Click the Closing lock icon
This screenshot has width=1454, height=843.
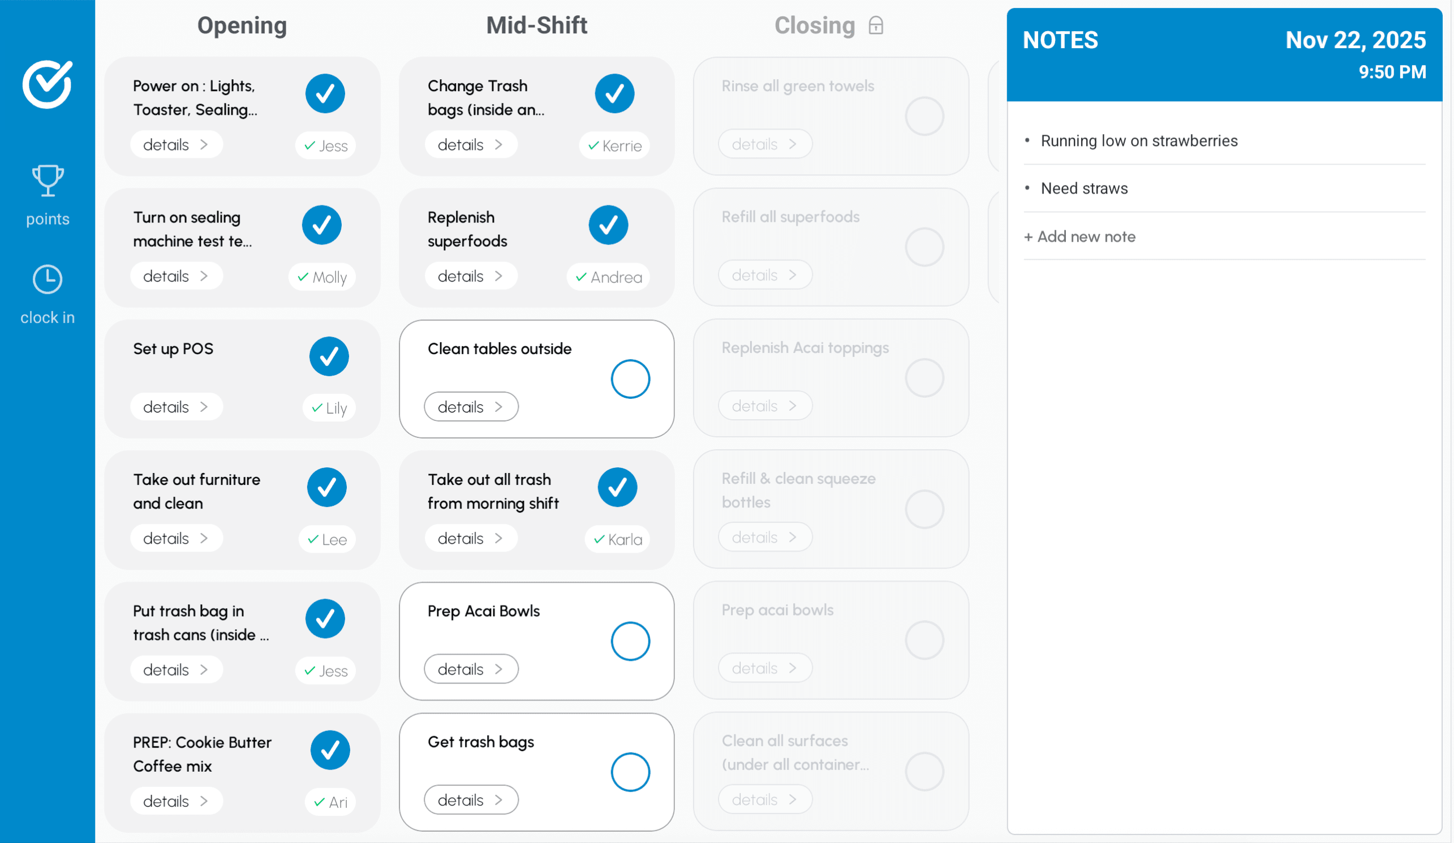coord(875,26)
